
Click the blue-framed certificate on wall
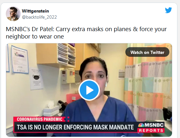coord(20,59)
